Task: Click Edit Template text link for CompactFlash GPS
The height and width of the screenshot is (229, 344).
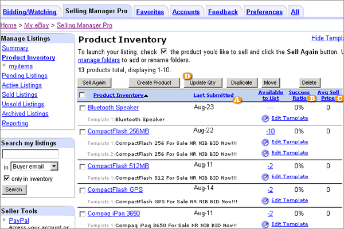Action: point(290,200)
